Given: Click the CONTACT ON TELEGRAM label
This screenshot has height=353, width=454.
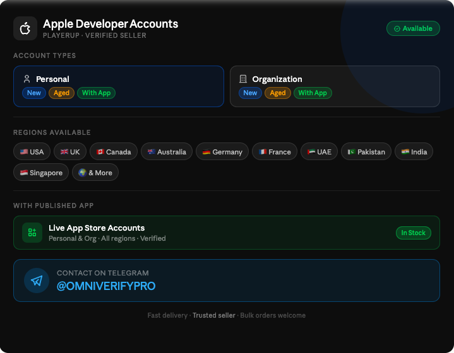Looking at the screenshot, I should pyautogui.click(x=103, y=273).
